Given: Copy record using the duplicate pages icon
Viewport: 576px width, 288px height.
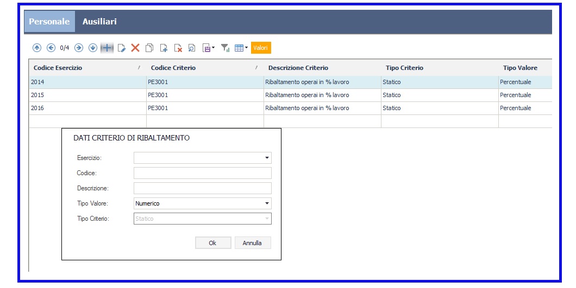Looking at the screenshot, I should (x=149, y=48).
